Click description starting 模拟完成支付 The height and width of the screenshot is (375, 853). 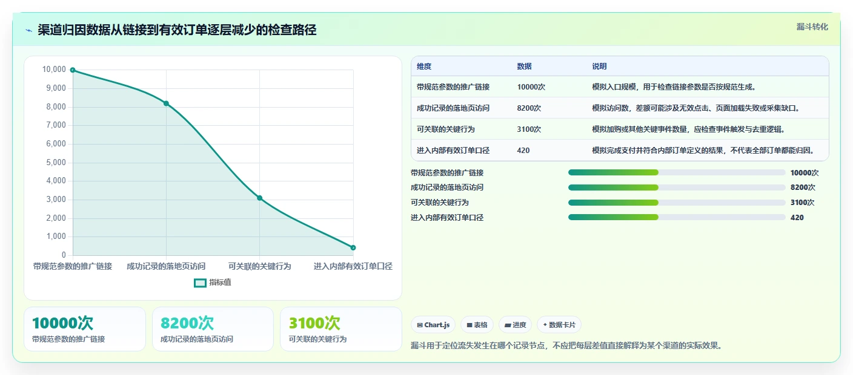[x=703, y=151]
